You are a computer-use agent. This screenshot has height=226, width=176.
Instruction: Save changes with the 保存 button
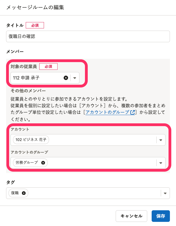pyautogui.click(x=161, y=216)
